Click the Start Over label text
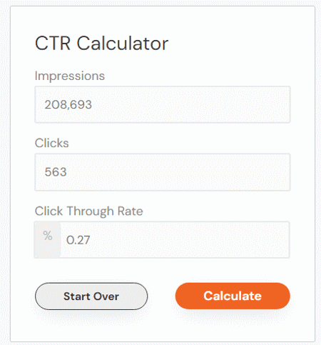 click(91, 296)
